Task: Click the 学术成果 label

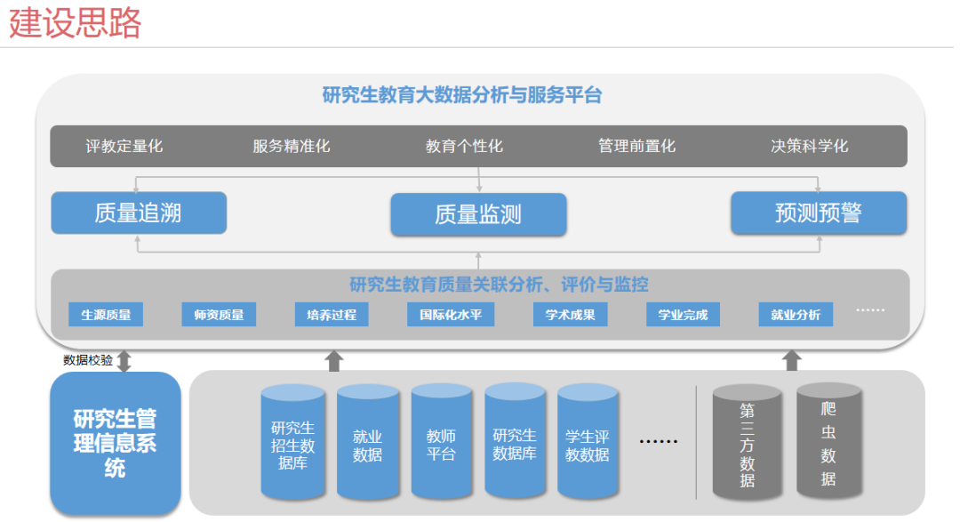Action: pyautogui.click(x=570, y=315)
